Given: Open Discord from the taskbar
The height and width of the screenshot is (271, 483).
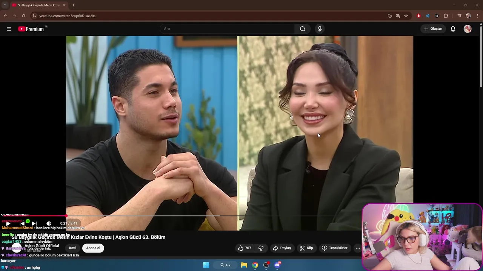Looking at the screenshot, I should pyautogui.click(x=278, y=265).
